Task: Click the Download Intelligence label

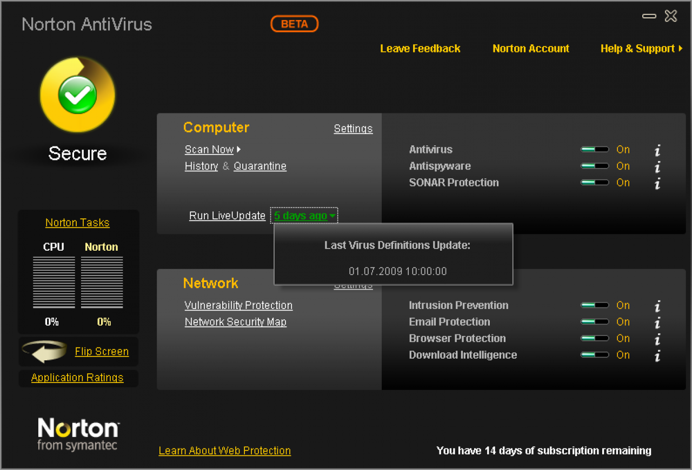Action: pos(463,355)
